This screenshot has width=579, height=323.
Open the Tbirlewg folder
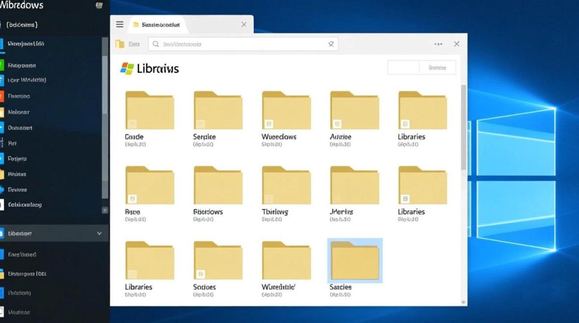(x=286, y=186)
